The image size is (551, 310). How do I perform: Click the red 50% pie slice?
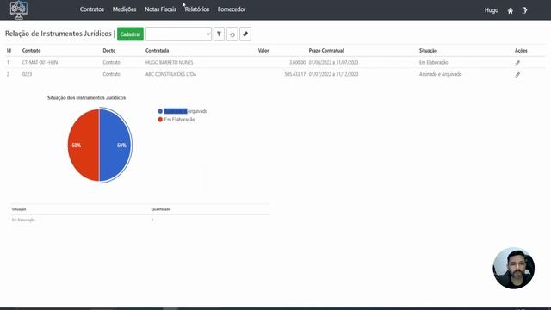(84, 146)
